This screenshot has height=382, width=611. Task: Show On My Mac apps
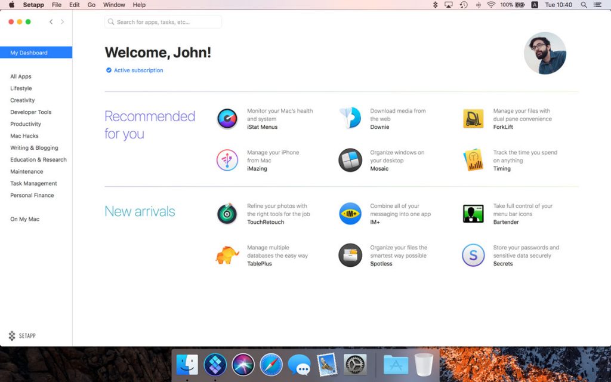tap(24, 219)
